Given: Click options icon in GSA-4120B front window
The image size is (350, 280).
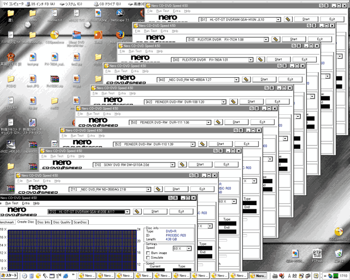Looking at the screenshot, I should coord(137,211).
